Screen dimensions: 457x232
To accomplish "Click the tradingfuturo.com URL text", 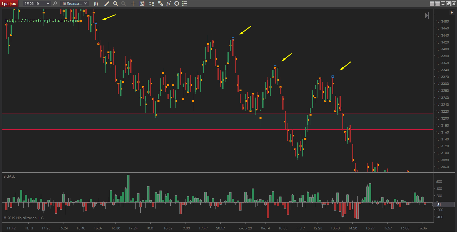I will click(x=42, y=21).
